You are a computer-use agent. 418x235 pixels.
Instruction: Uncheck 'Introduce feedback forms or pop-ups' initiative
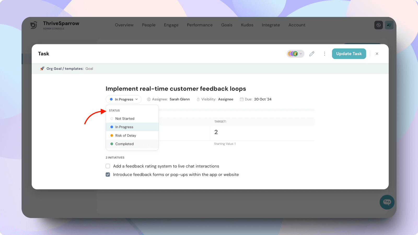(108, 175)
